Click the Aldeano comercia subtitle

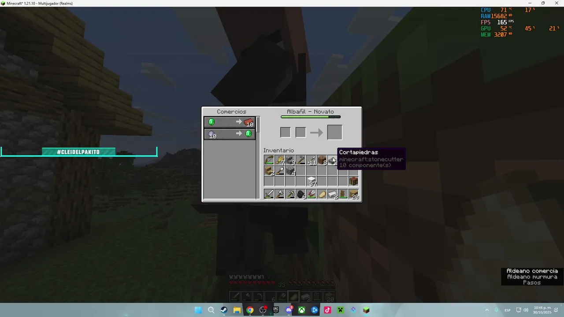point(532,271)
